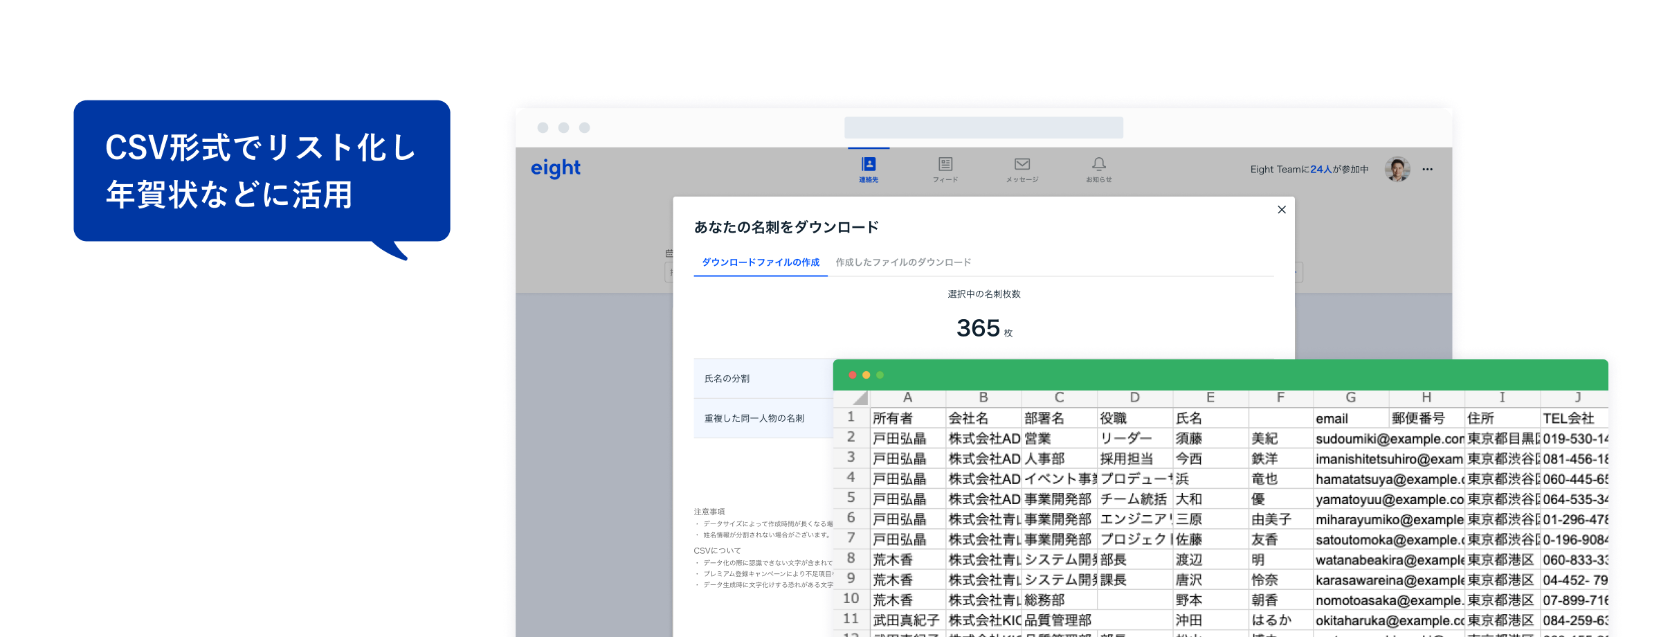
Task: Click the green spreadsheet window zoom button
Action: click(x=880, y=375)
